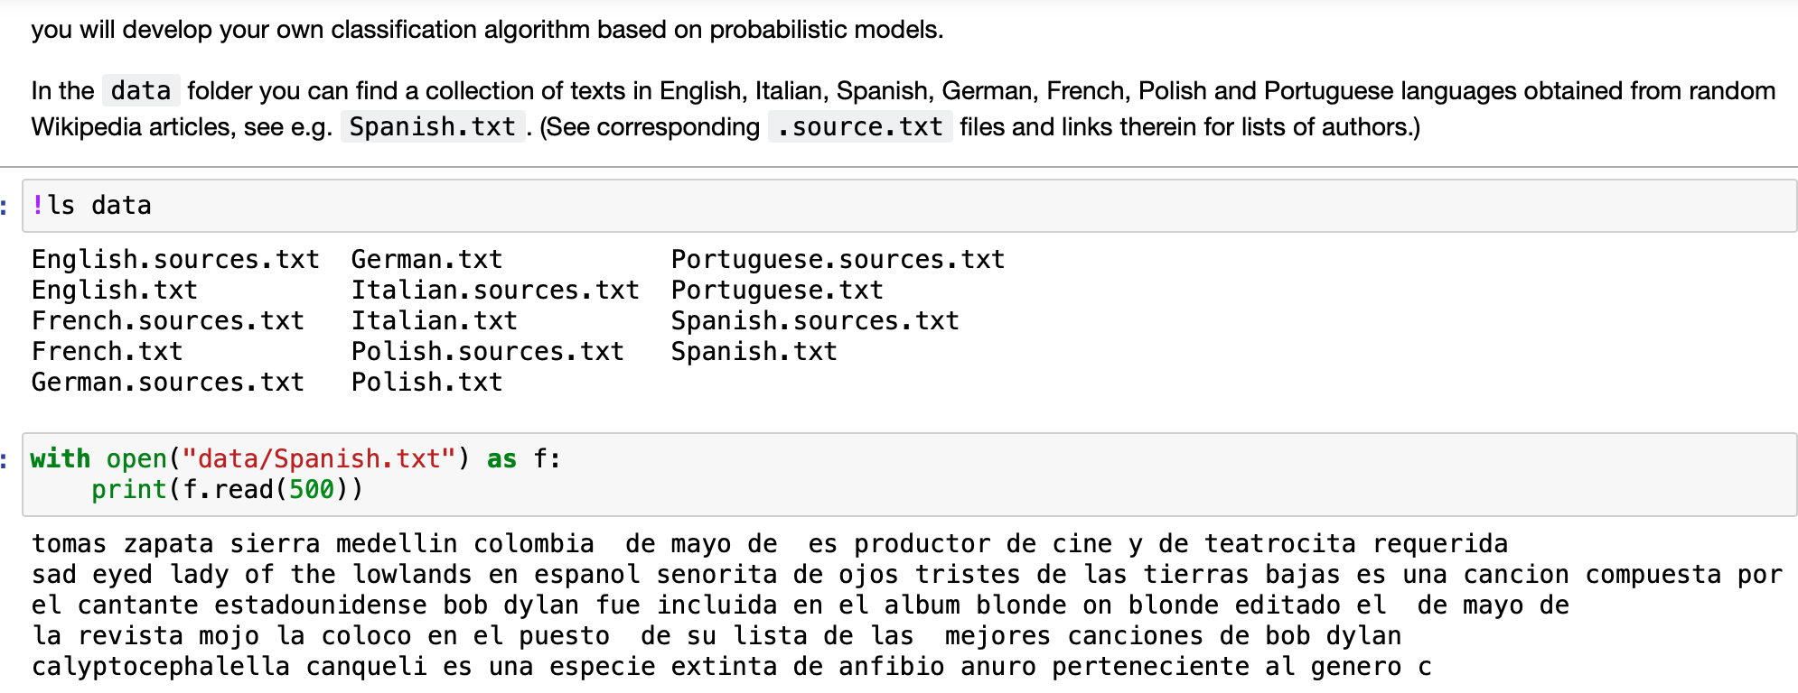Click the 'print' keyword in the code cell

[129, 490]
